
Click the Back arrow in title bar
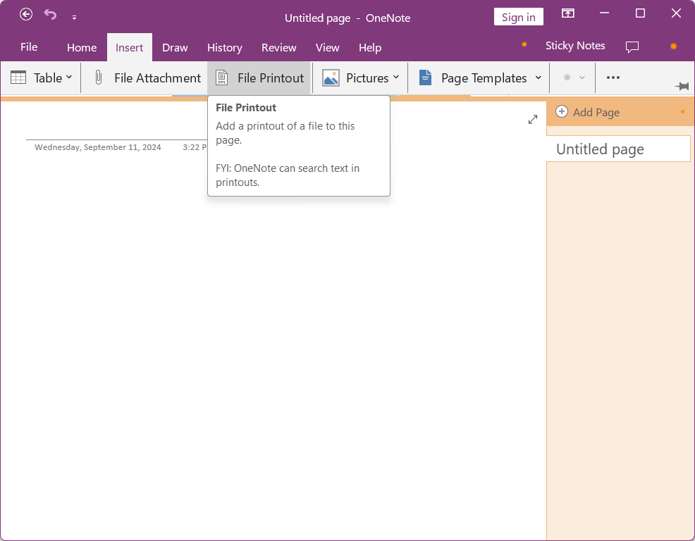click(26, 15)
